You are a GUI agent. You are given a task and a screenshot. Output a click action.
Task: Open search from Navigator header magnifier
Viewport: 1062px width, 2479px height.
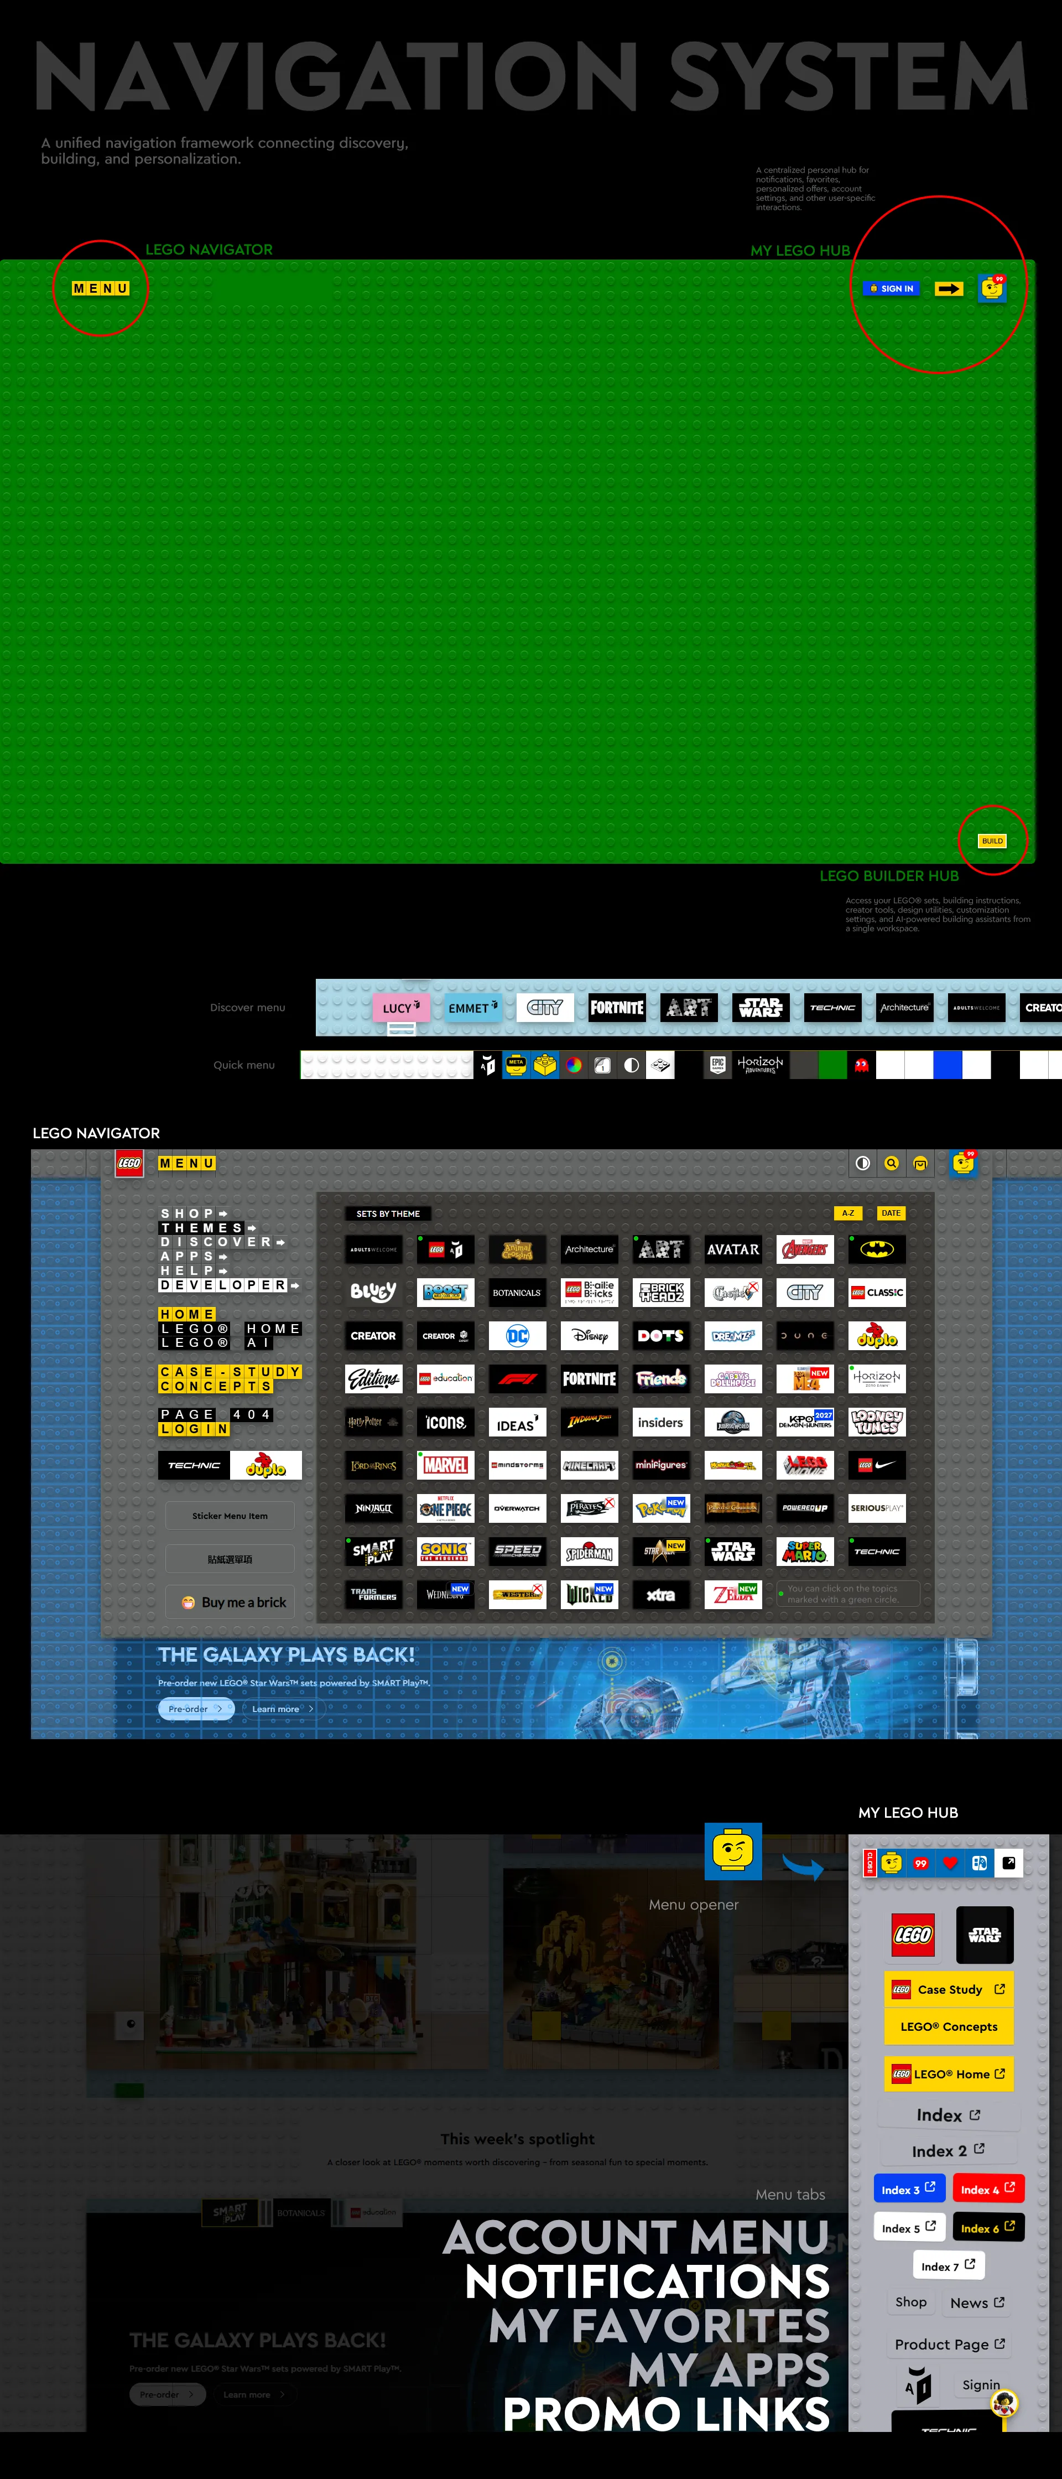(892, 1164)
